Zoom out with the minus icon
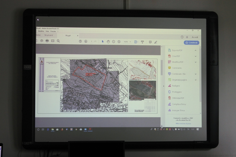236x157 pixels. pyautogui.click(x=114, y=42)
